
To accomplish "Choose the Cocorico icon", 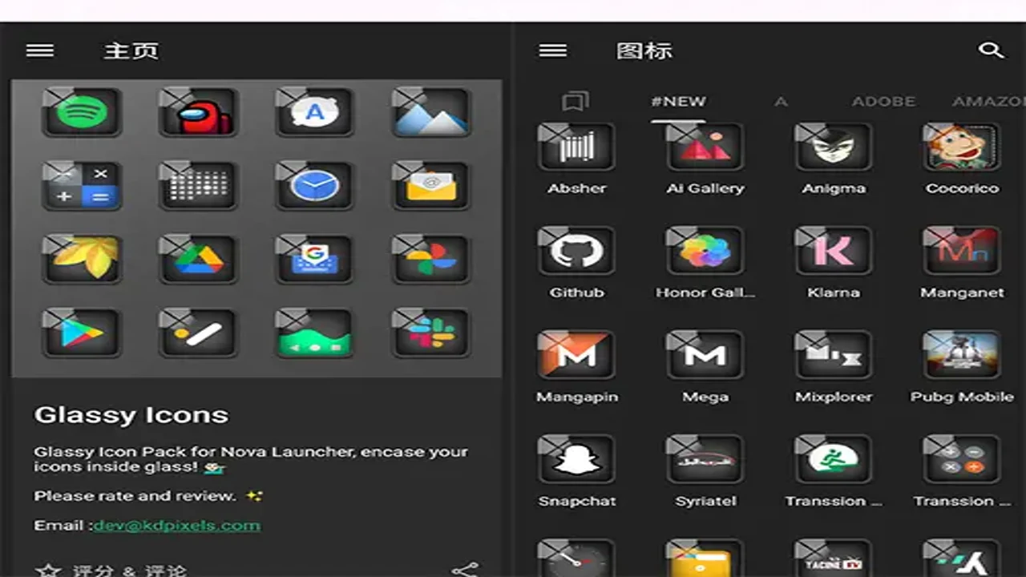I will pos(962,147).
